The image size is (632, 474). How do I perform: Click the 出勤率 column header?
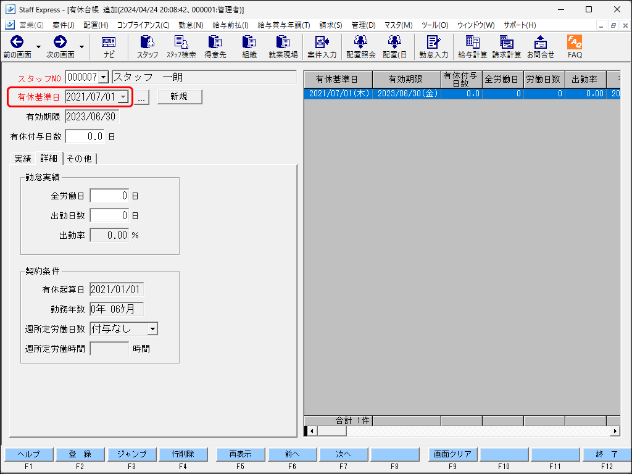click(x=585, y=80)
